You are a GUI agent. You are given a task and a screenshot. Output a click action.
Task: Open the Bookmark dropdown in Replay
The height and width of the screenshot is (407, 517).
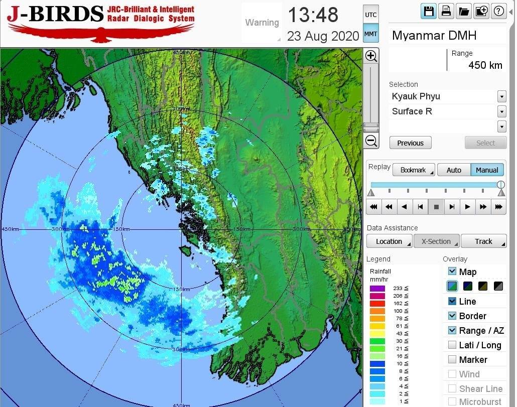click(414, 170)
